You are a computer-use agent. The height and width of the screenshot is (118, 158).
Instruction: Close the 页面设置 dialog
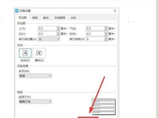(x=115, y=11)
